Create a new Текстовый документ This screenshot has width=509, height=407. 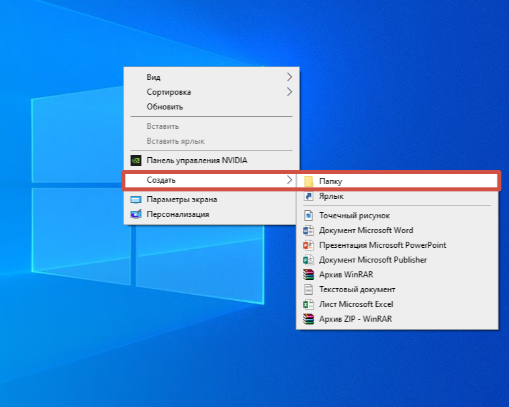point(397,289)
